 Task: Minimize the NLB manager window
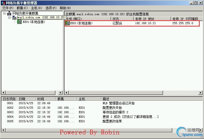coord(191,3)
